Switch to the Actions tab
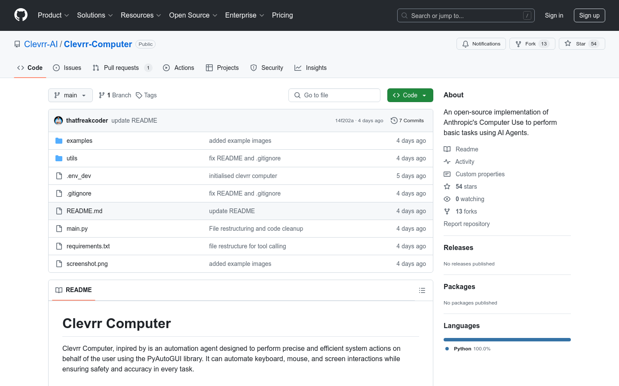This screenshot has height=386, width=619. click(179, 68)
